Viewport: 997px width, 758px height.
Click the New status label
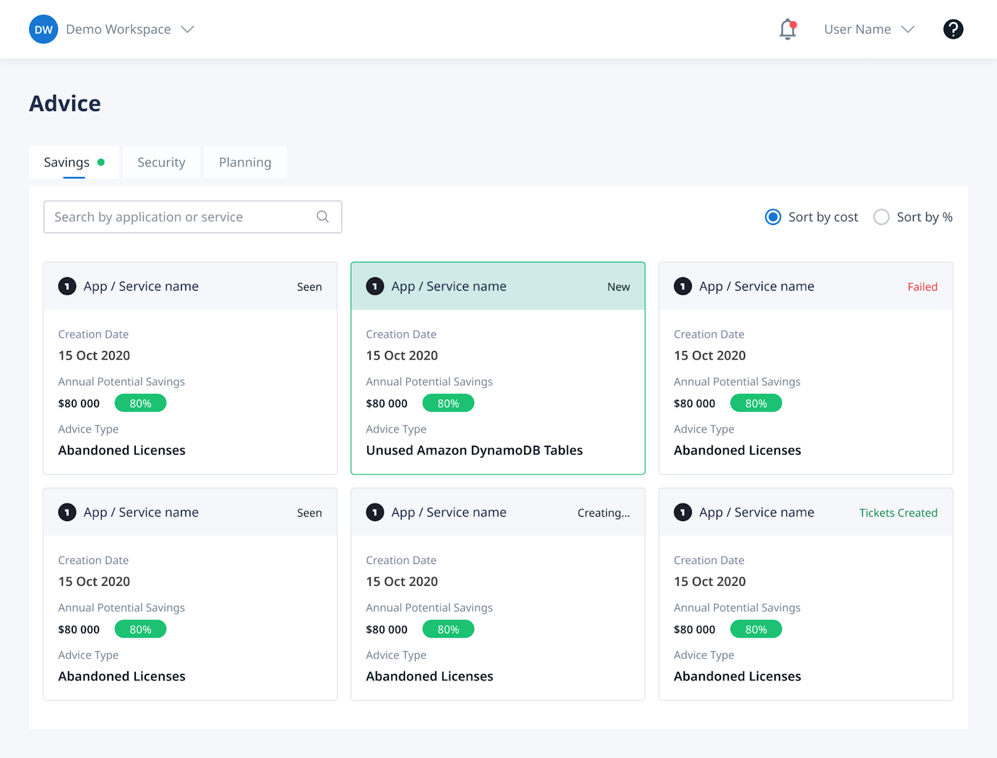pyautogui.click(x=618, y=287)
